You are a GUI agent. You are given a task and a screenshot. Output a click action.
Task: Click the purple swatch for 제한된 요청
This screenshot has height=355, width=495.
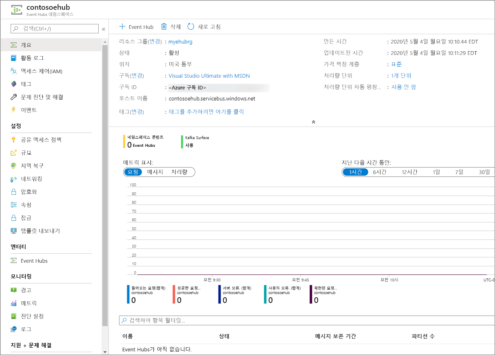(311, 295)
